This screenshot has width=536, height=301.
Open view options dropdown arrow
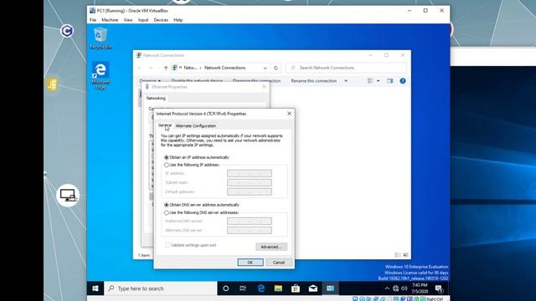pyautogui.click(x=378, y=81)
